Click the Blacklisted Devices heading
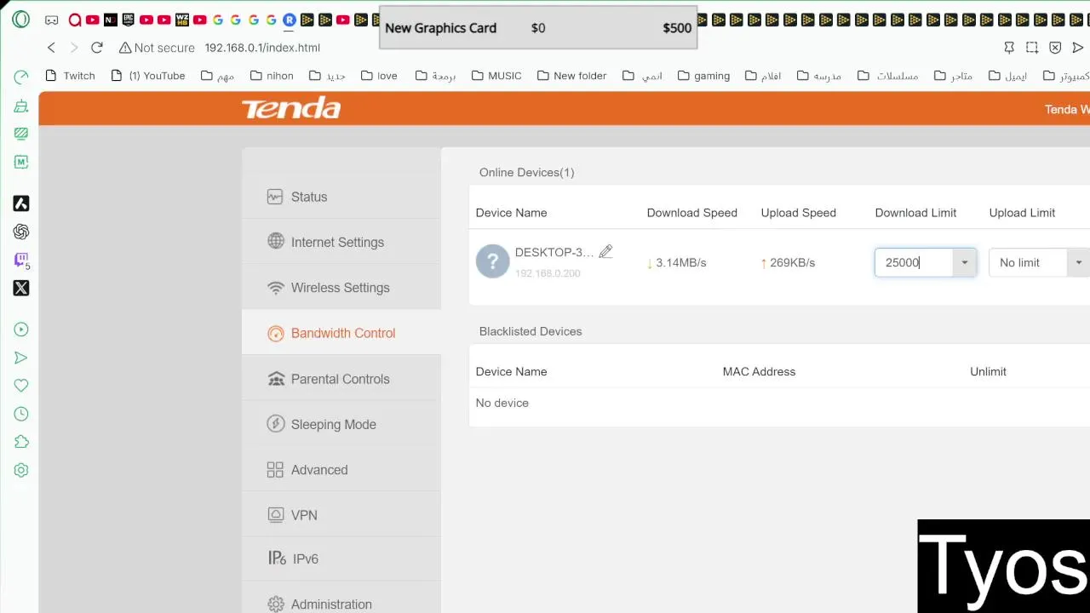This screenshot has width=1090, height=613. tap(531, 331)
